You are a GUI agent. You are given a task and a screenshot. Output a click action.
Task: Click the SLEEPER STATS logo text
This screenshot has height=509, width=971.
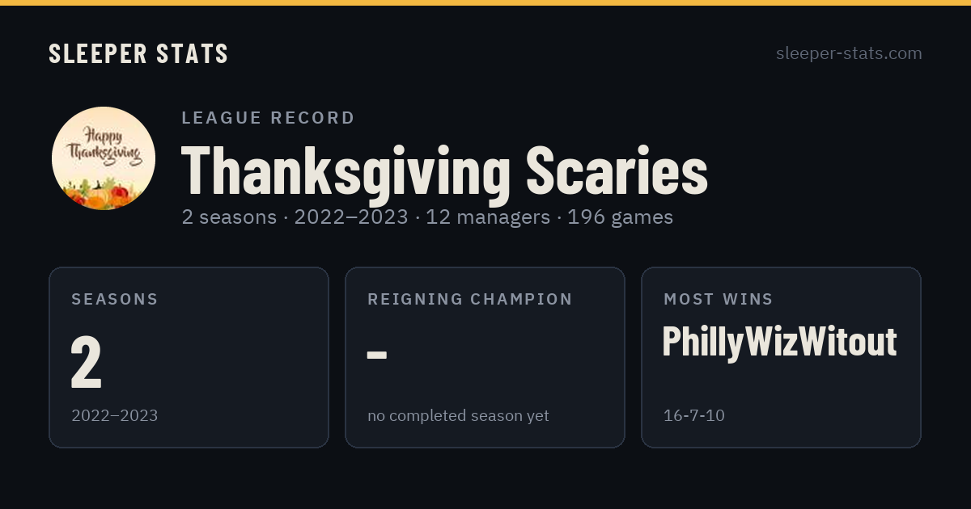tap(138, 53)
